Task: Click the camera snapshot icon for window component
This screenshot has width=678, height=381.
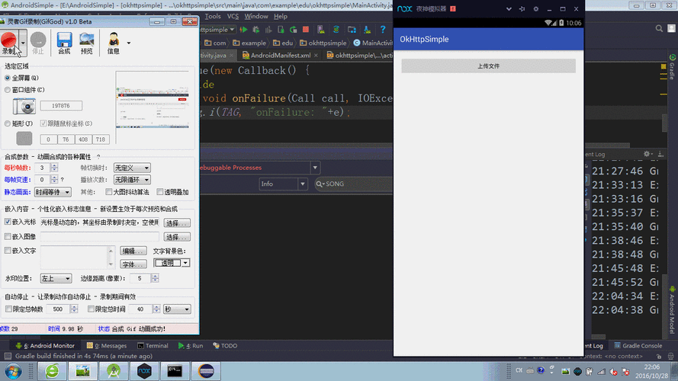Action: click(x=24, y=106)
